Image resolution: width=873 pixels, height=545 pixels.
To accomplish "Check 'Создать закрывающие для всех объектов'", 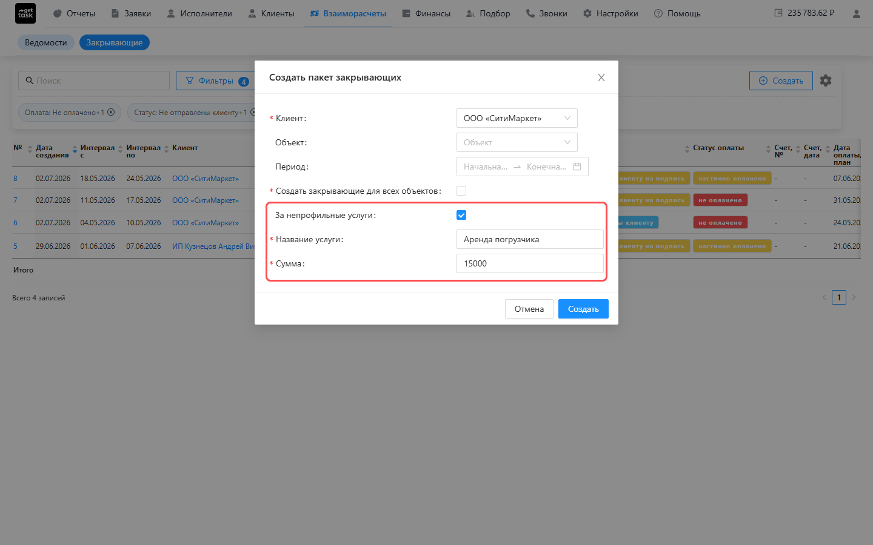I will click(x=461, y=191).
